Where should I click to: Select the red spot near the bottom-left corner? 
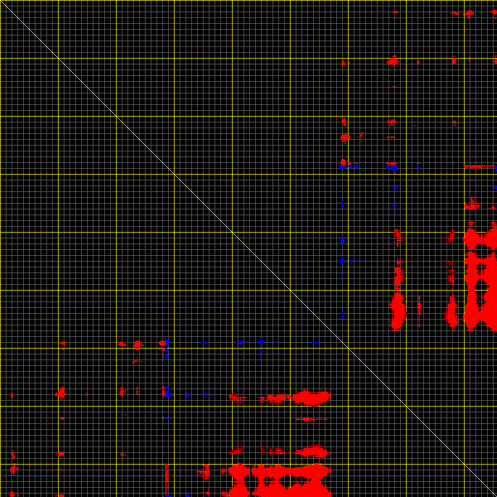tap(13, 469)
